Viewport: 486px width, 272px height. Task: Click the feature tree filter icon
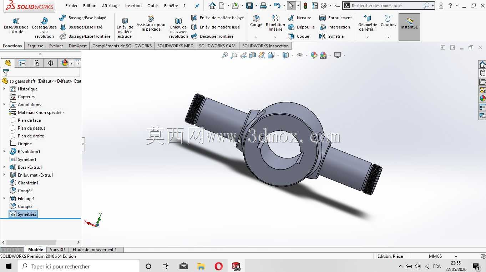[x=6, y=73]
